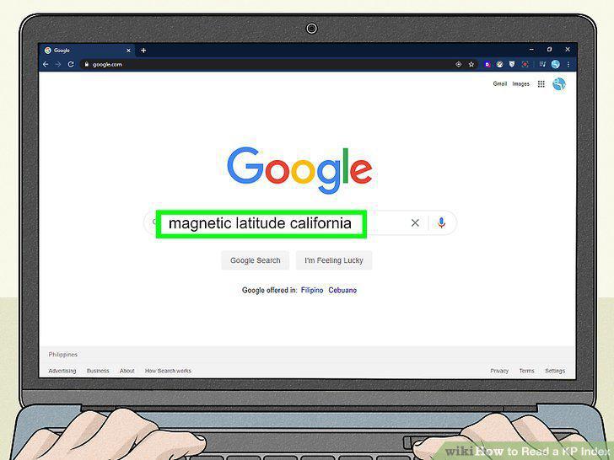Select the Google browser tab
Screen dimensions: 614x460
click(88, 50)
